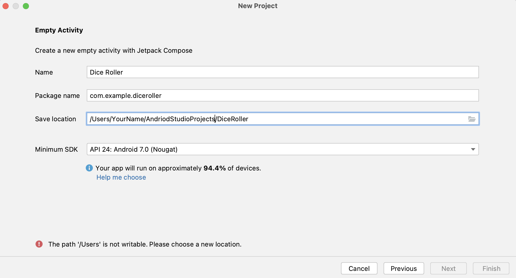Open the Minimum SDK dropdown arrow
The width and height of the screenshot is (516, 278).
click(473, 149)
